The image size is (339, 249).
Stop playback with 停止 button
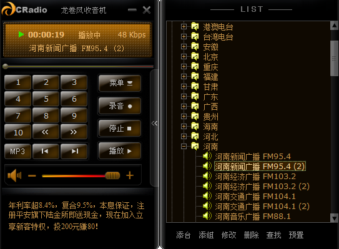pyautogui.click(x=120, y=129)
